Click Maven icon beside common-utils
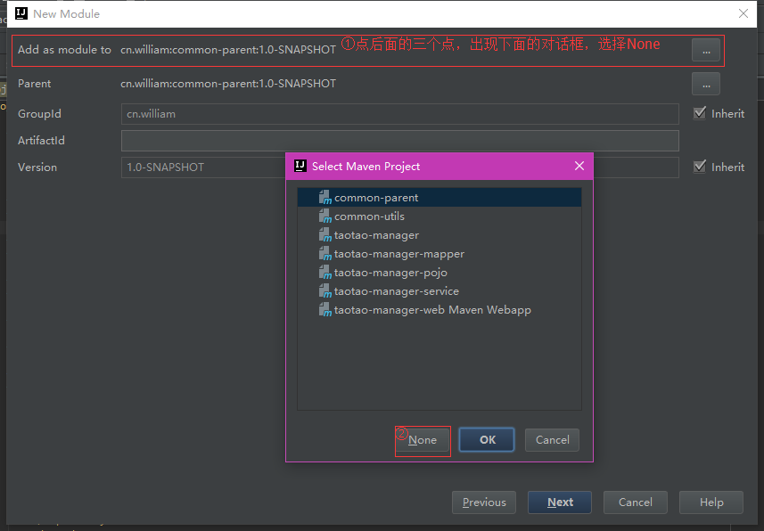The width and height of the screenshot is (764, 531). [x=325, y=216]
